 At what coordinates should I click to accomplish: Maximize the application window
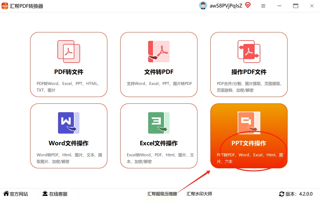pos(296,6)
